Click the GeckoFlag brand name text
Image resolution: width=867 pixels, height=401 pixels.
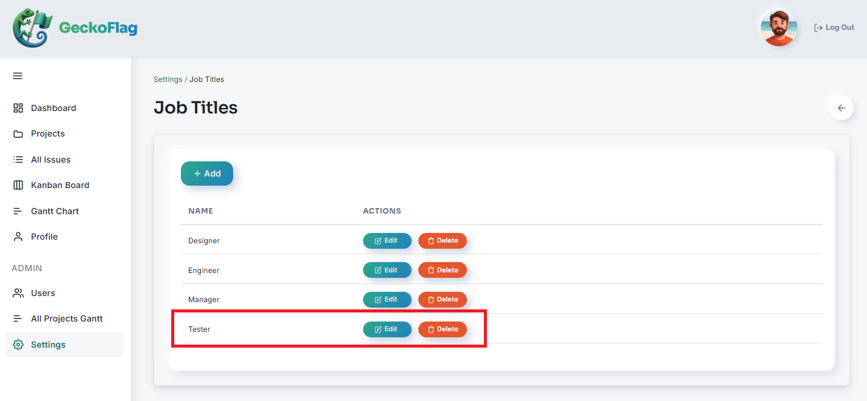click(x=98, y=28)
